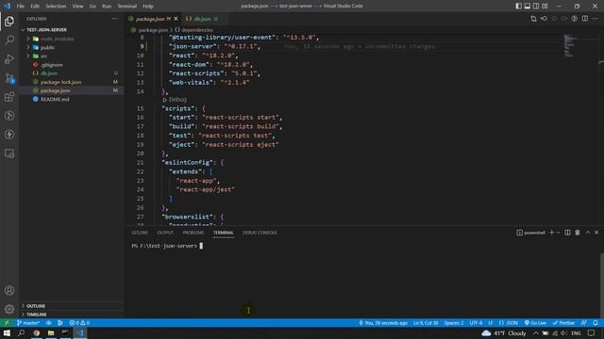
Task: Open editor More Actions ellipsis
Action: tap(596, 19)
